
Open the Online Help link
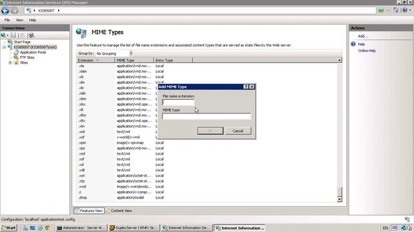(367, 50)
